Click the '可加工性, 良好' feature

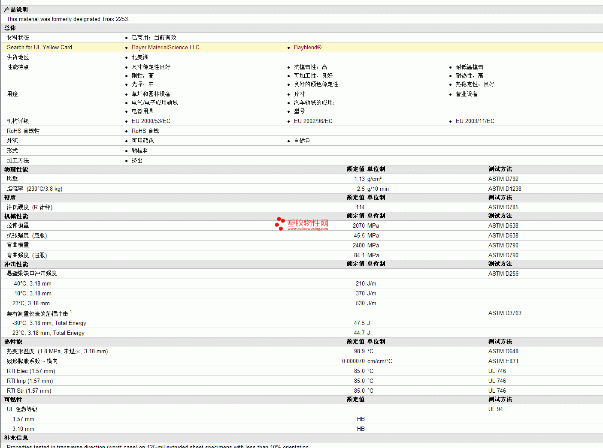(x=313, y=75)
